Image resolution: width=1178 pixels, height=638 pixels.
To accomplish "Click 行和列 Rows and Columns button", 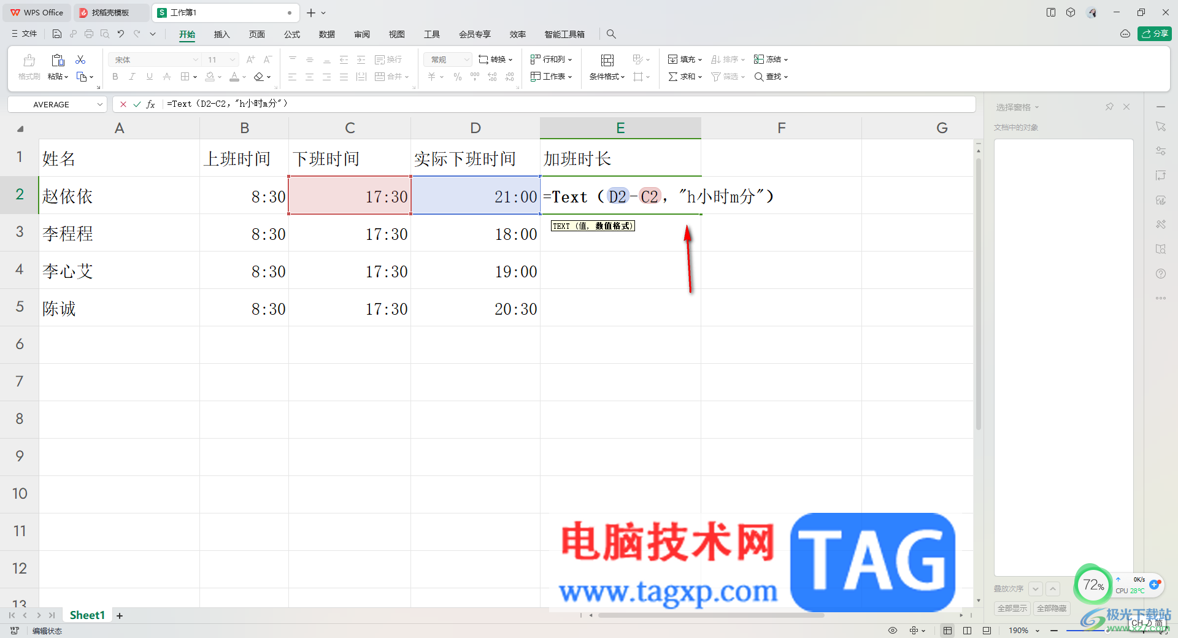I will pos(552,60).
